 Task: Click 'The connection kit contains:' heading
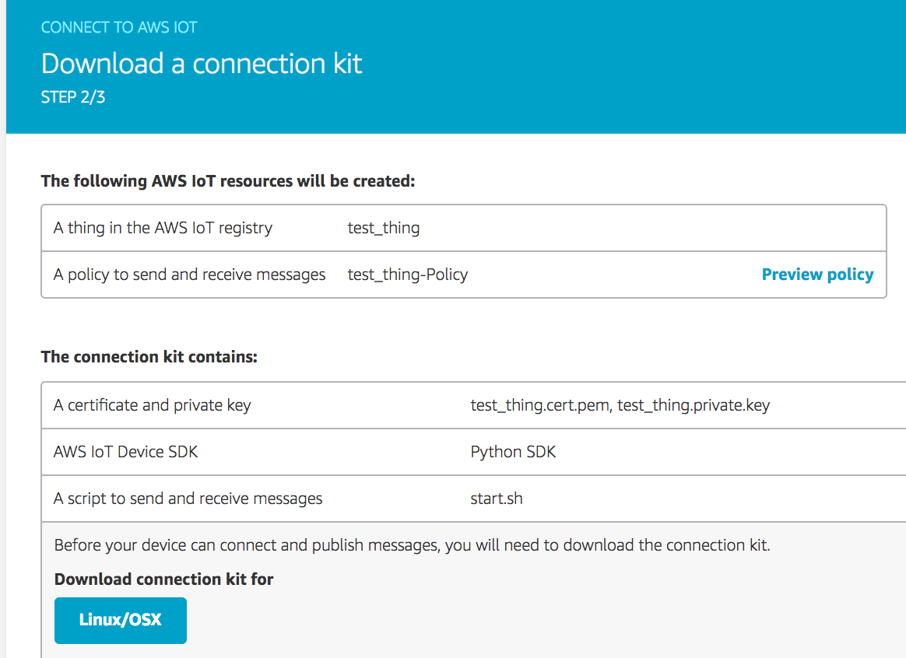pos(149,357)
